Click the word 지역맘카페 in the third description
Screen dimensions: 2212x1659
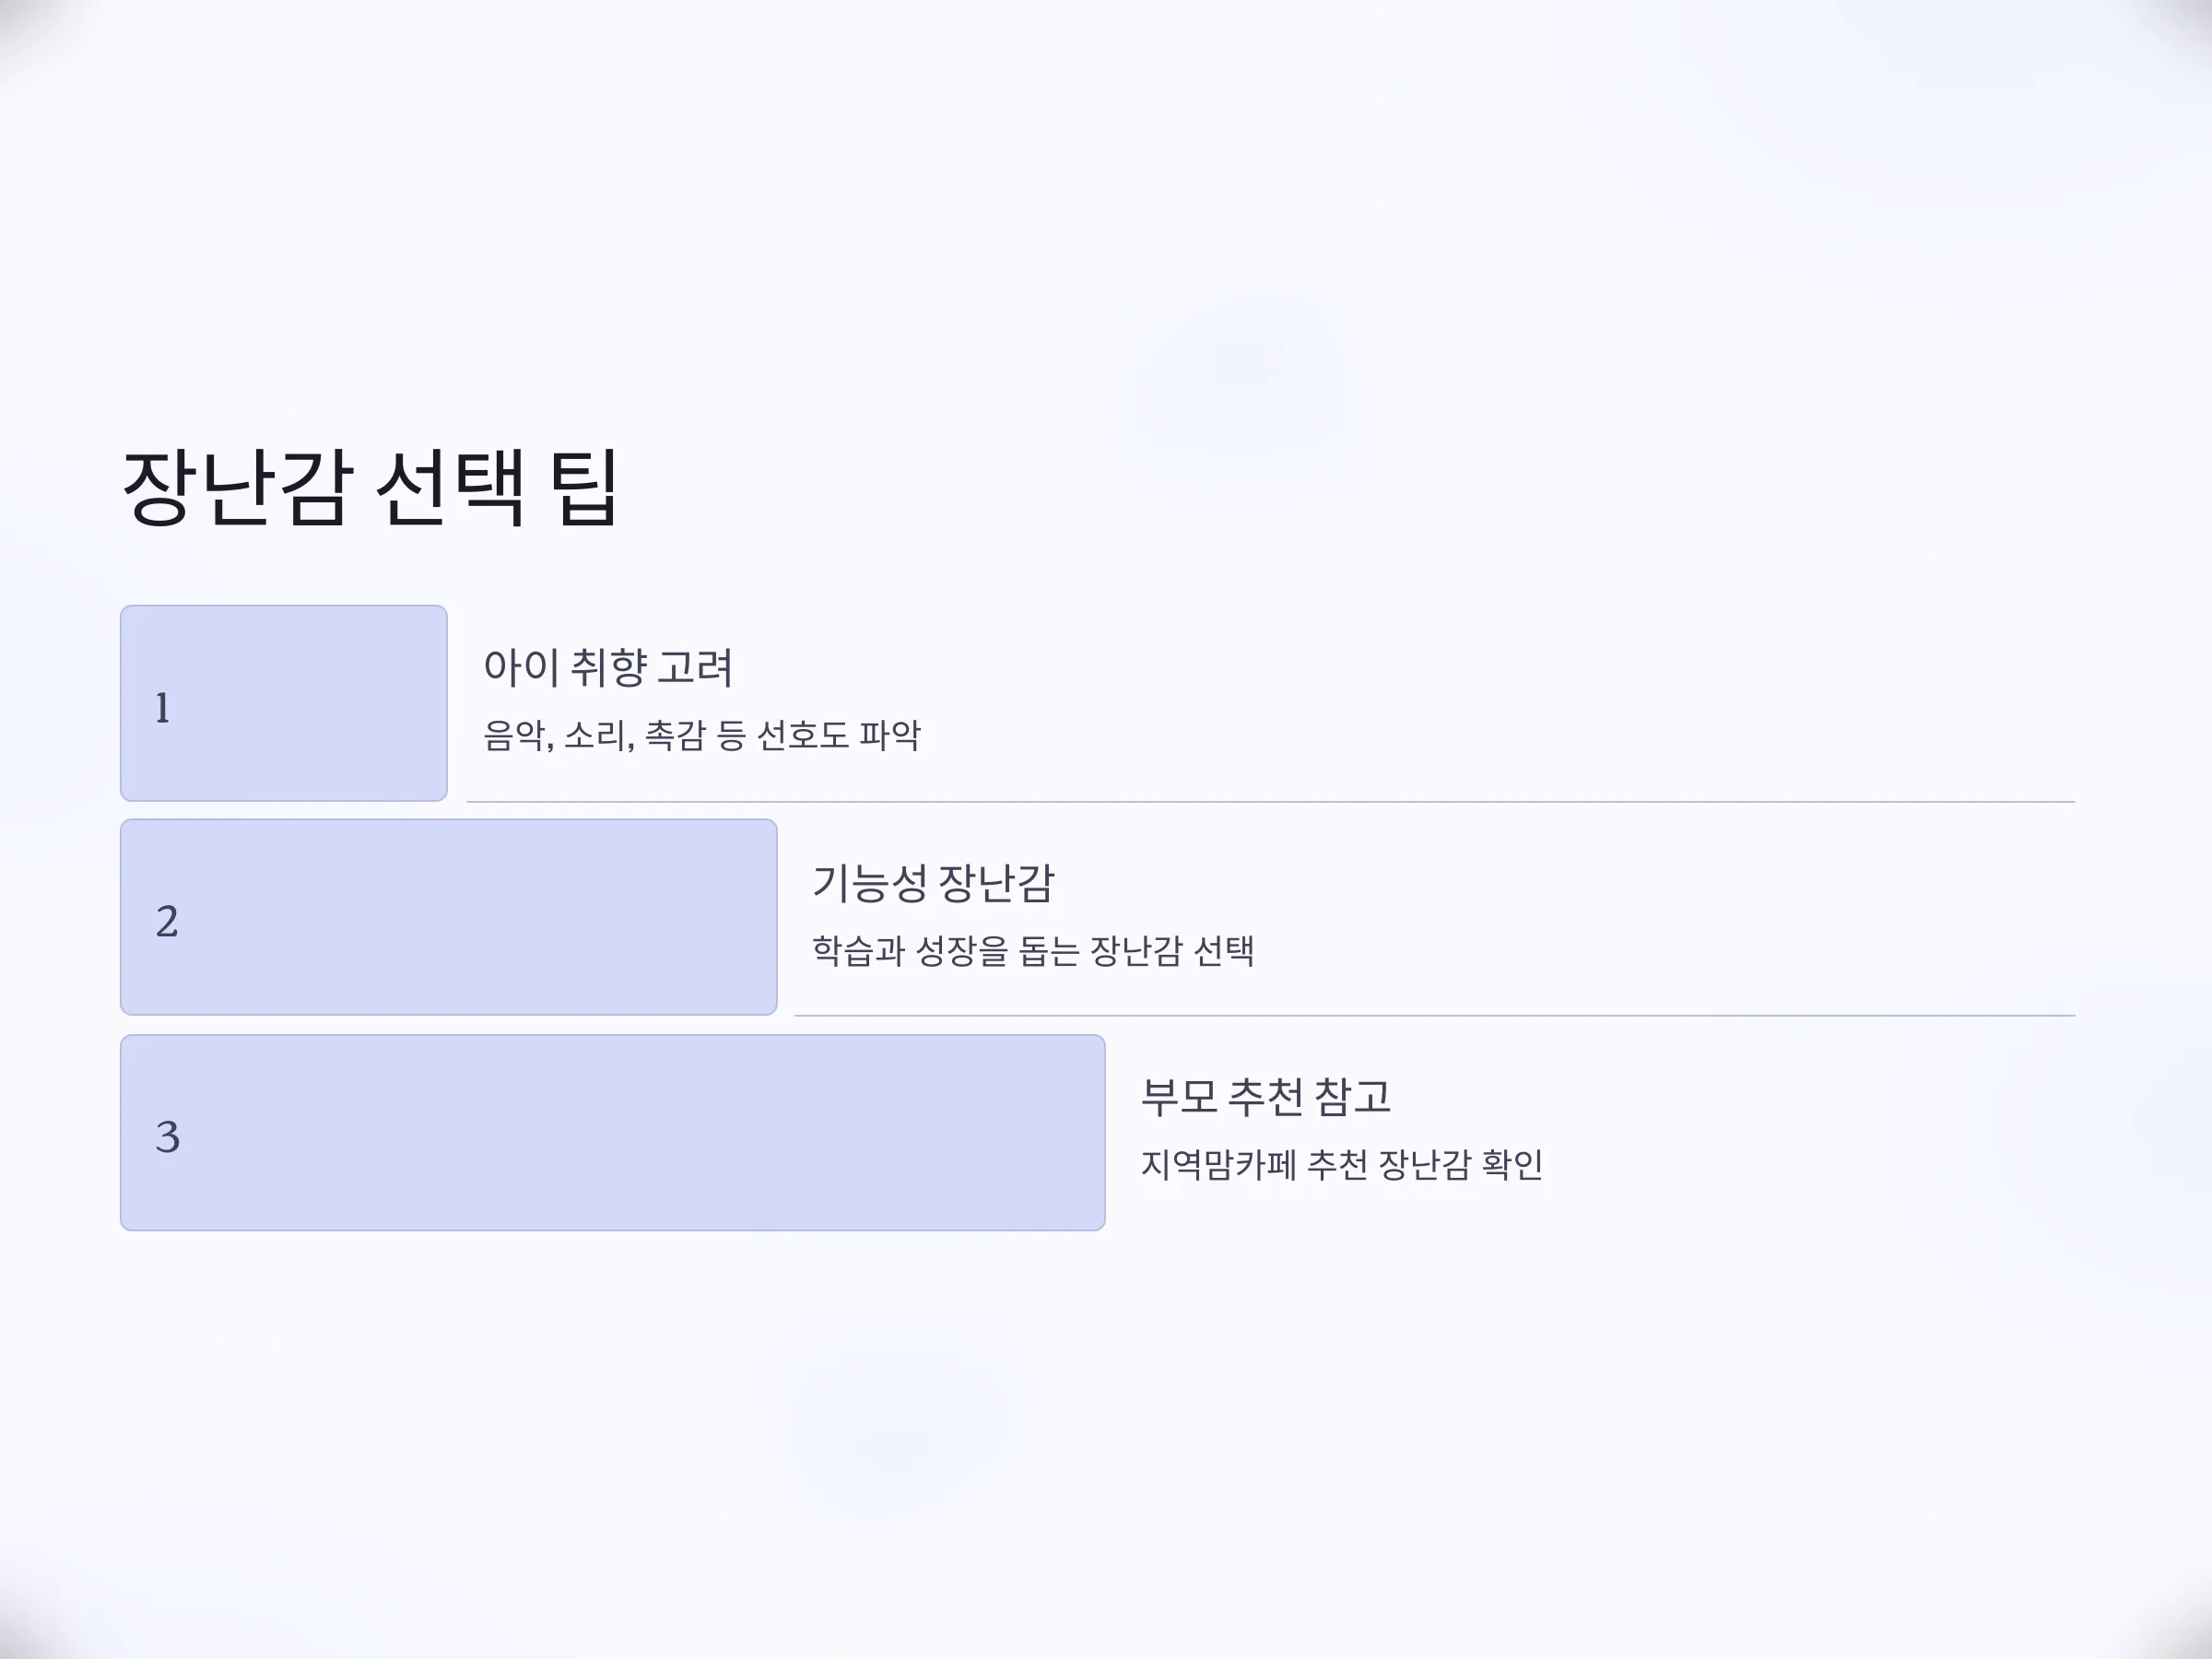pos(1219,1164)
